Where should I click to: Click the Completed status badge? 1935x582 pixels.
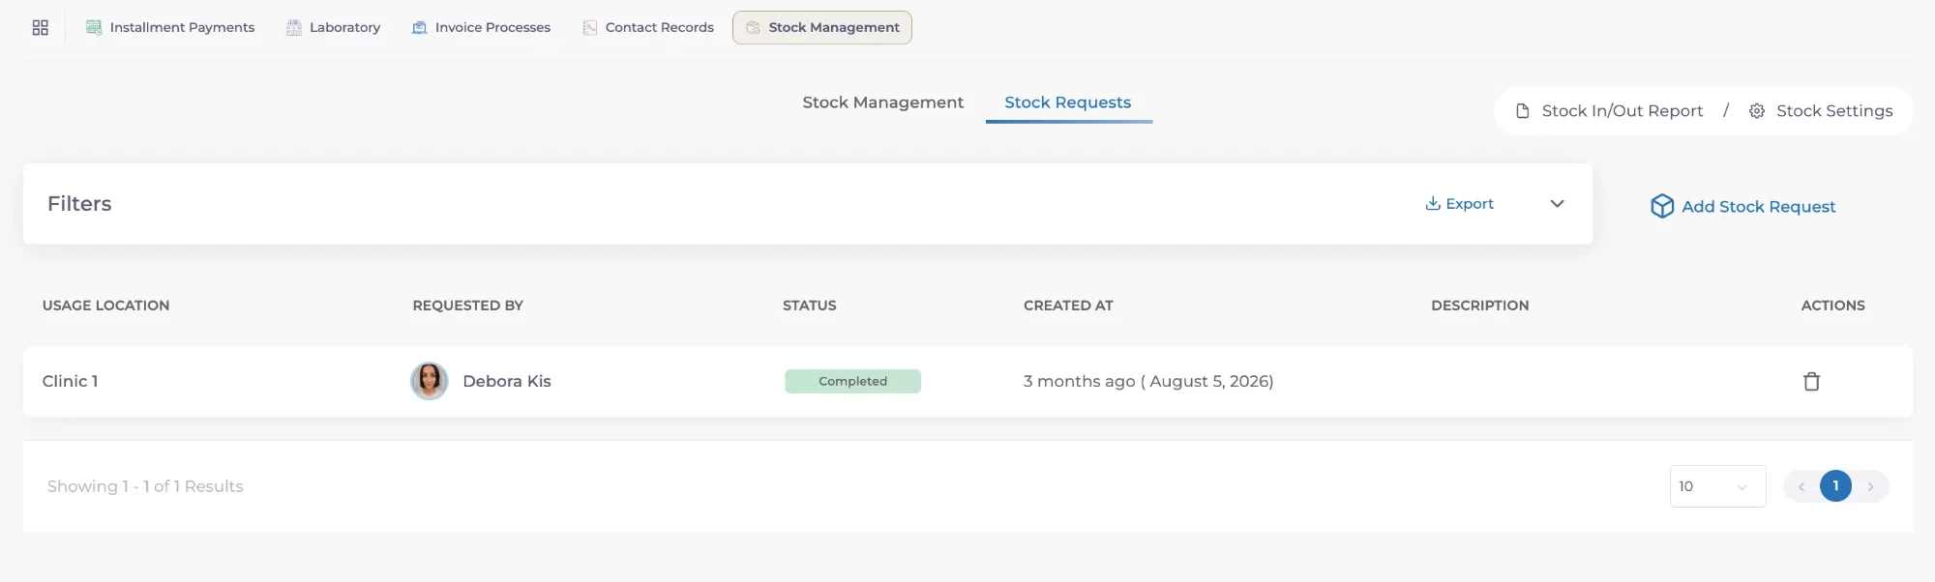[x=852, y=382]
